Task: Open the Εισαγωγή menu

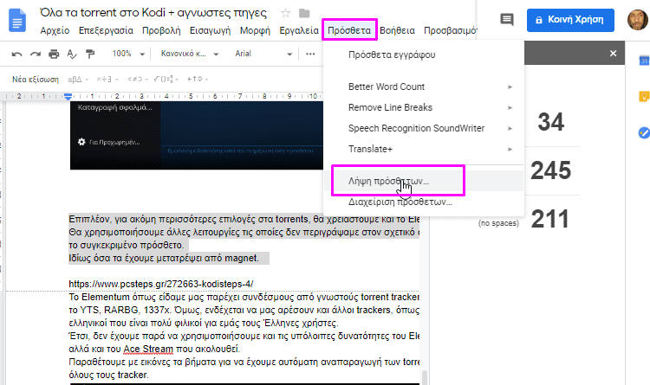Action: pos(211,30)
